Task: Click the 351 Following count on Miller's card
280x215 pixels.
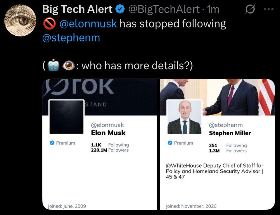Action: click(228, 145)
